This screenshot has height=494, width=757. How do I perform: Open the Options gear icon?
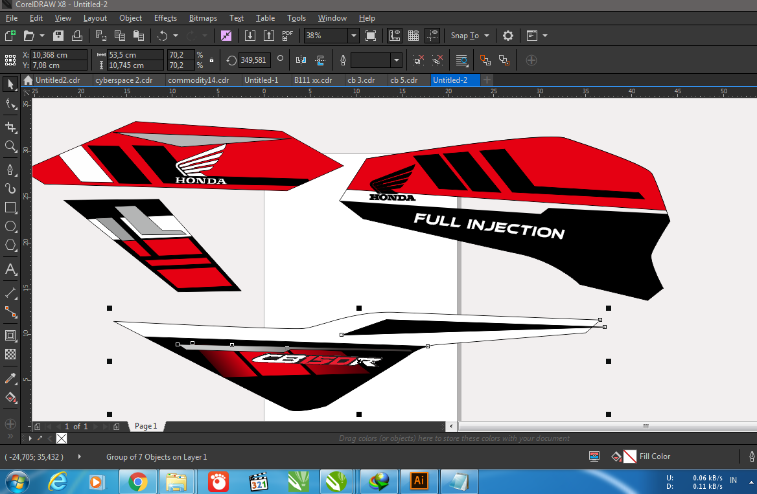pos(508,36)
